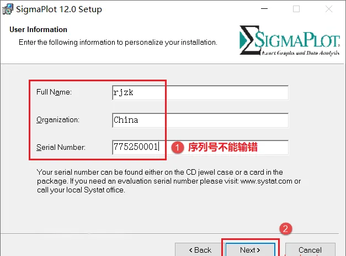Image resolution: width=346 pixels, height=256 pixels.
Task: Click the red numbered 1 annotation badge
Action: coord(177,148)
